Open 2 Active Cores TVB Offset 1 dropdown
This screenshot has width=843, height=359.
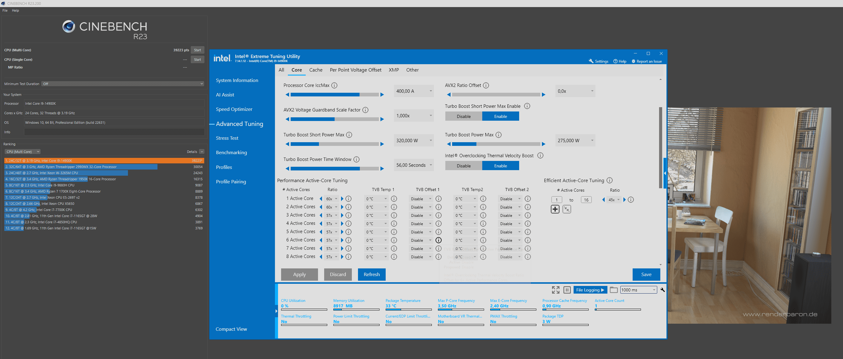point(421,207)
